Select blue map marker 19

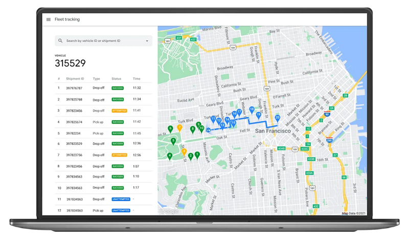coord(259,116)
